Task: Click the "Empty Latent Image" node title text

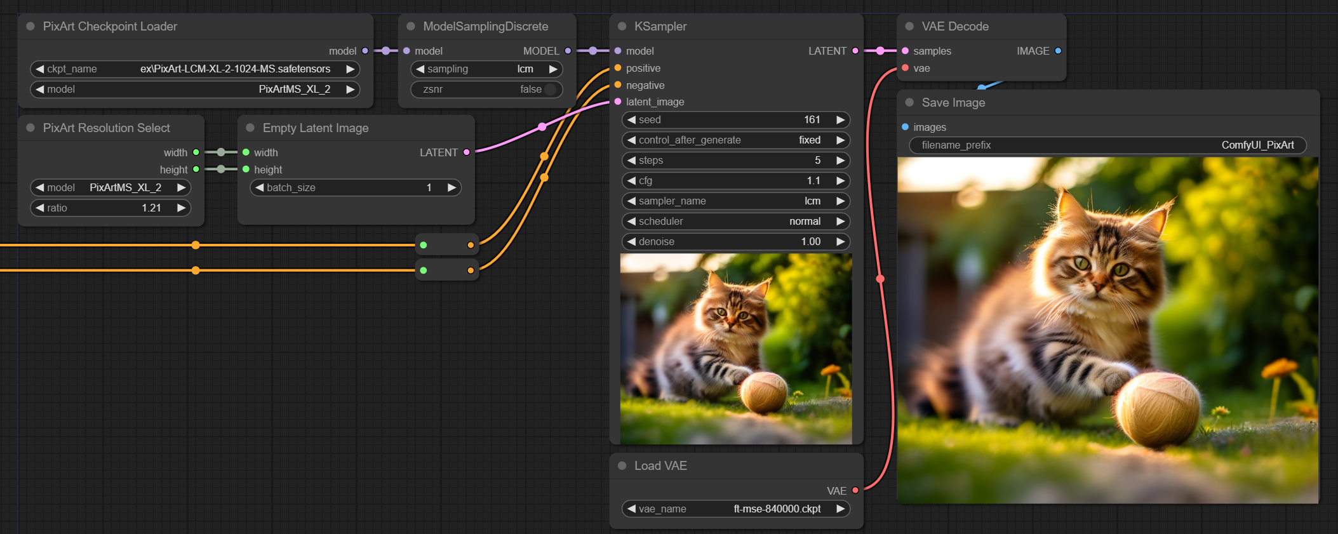Action: (x=316, y=128)
